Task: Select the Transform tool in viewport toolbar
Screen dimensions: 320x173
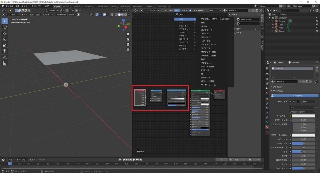Action: click(5, 51)
